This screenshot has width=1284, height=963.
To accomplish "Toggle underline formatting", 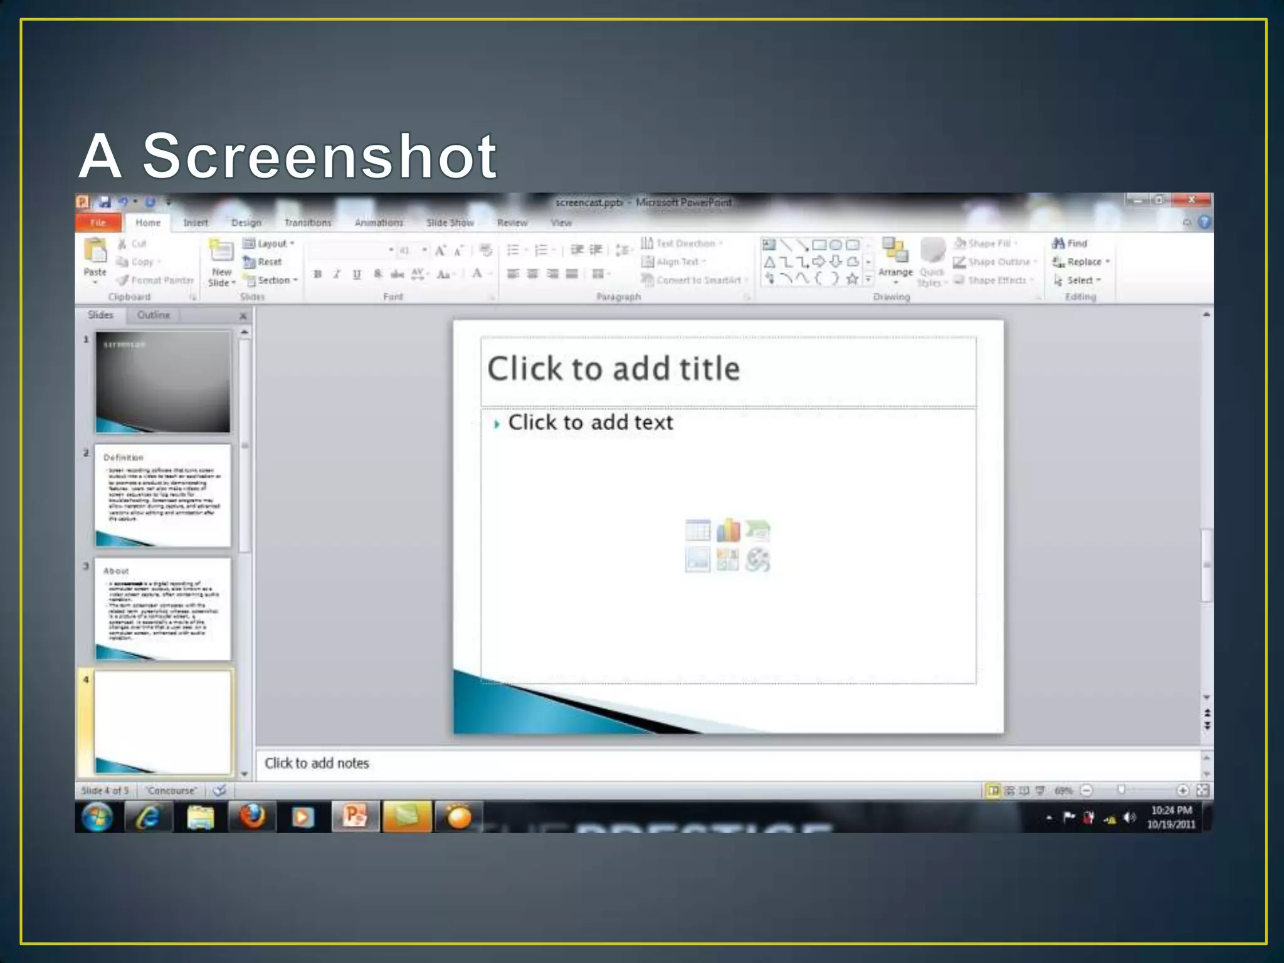I will click(357, 274).
